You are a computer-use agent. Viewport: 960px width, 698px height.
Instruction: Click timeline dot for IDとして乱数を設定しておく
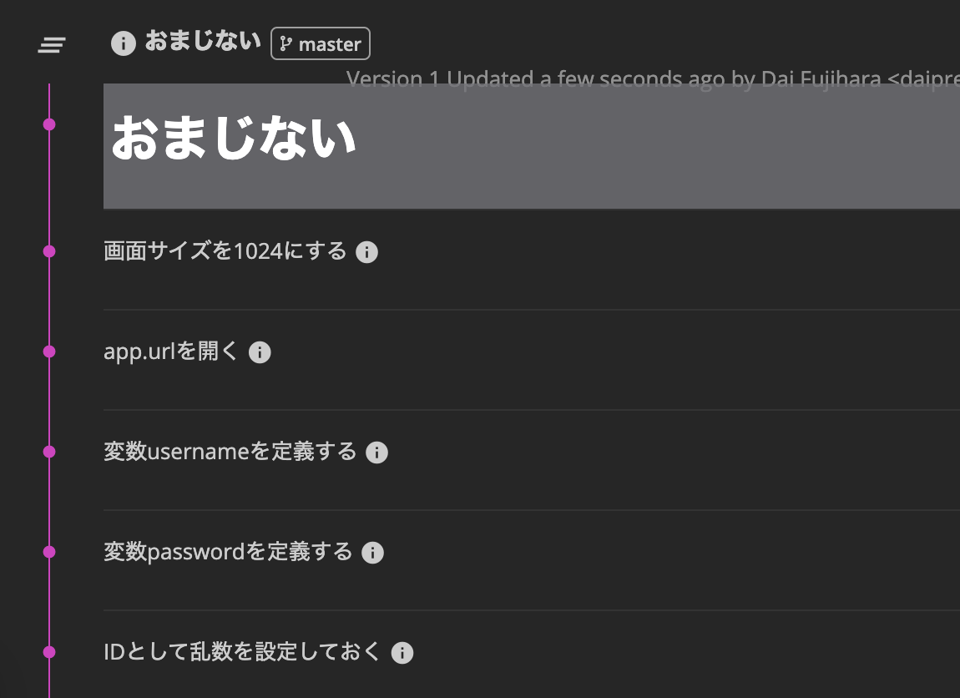coord(49,652)
